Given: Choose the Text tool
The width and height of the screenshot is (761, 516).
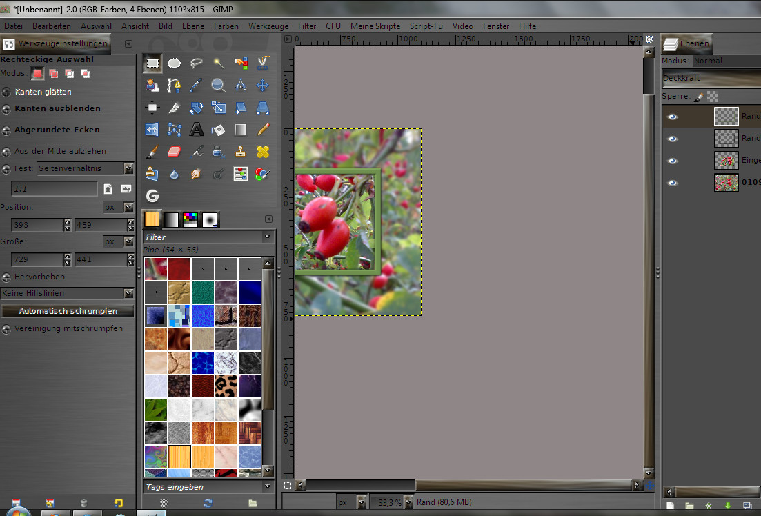Looking at the screenshot, I should (197, 129).
